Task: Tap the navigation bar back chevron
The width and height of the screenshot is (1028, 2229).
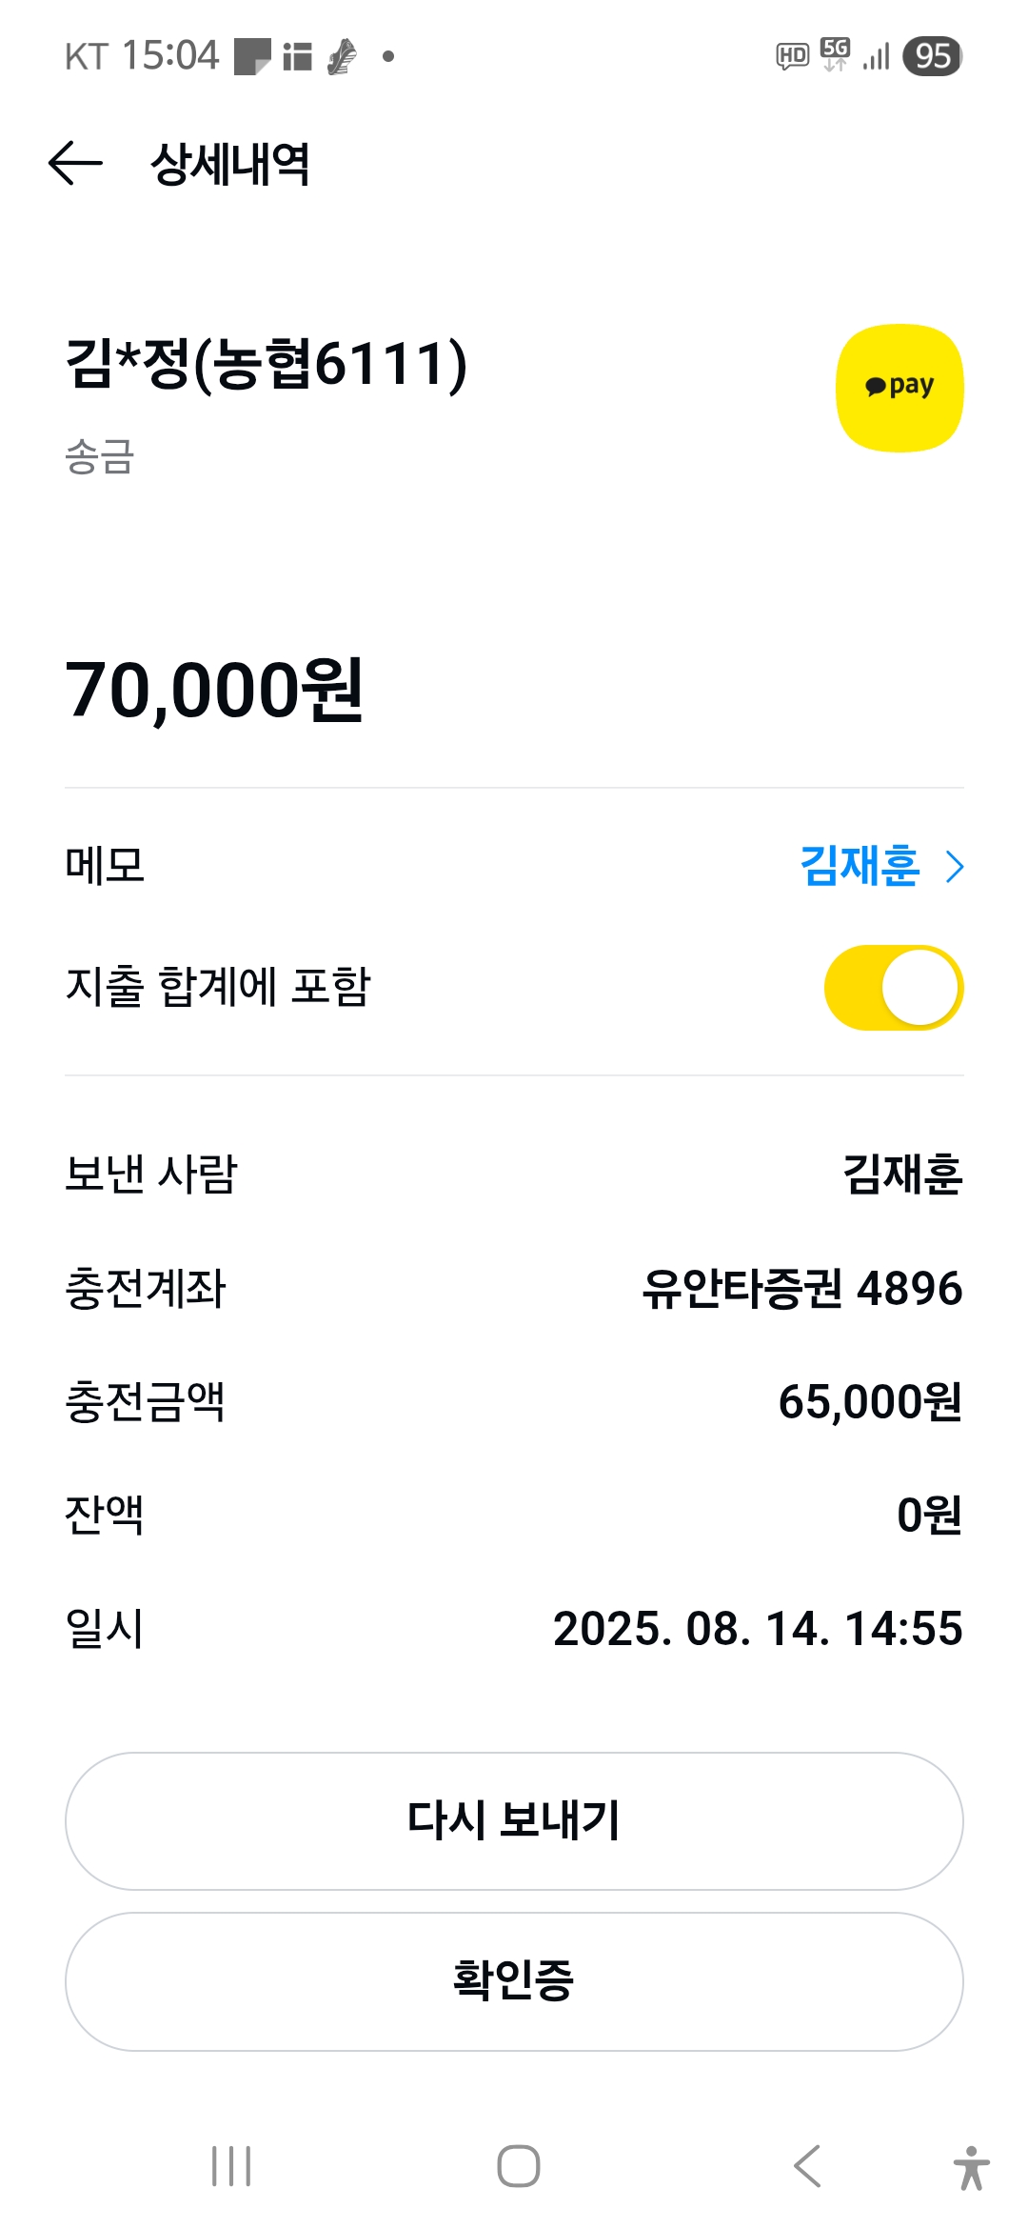Action: coord(807,2166)
